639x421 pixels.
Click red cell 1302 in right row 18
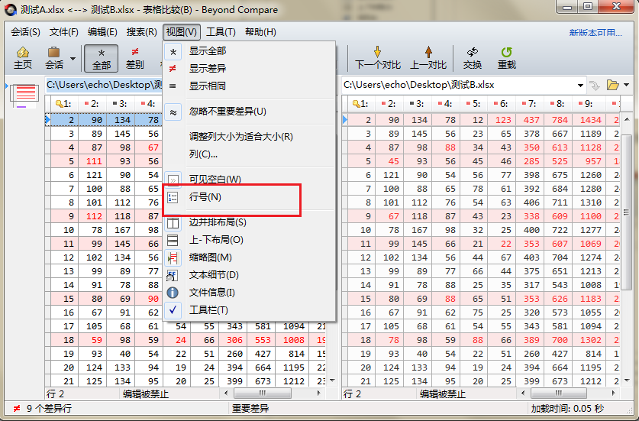click(x=588, y=340)
